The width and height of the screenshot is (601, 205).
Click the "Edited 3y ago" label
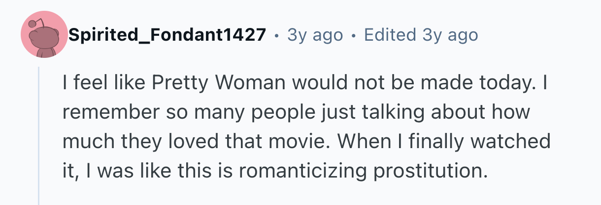pyautogui.click(x=421, y=35)
